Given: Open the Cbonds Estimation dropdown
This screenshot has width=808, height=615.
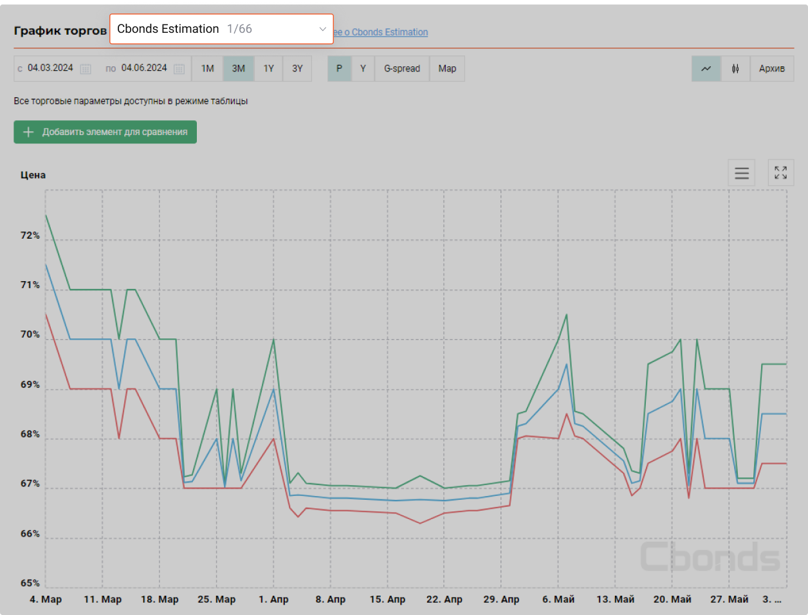Looking at the screenshot, I should tap(221, 29).
